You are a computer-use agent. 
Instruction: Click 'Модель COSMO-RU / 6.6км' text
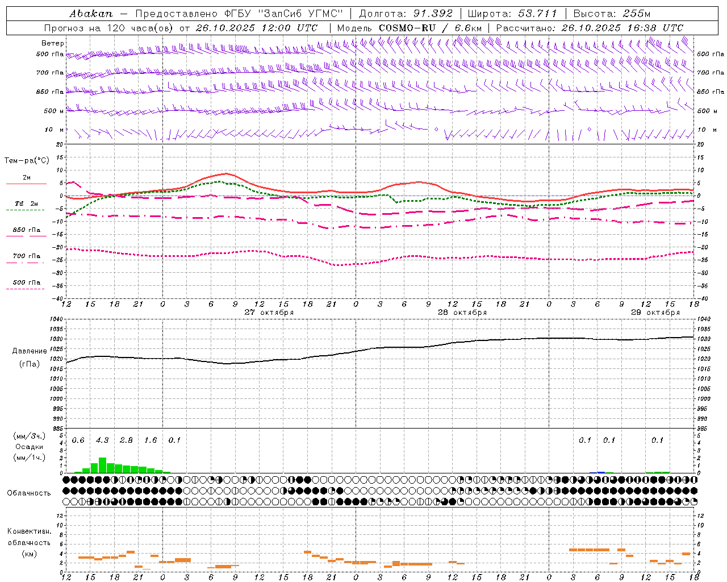[410, 28]
